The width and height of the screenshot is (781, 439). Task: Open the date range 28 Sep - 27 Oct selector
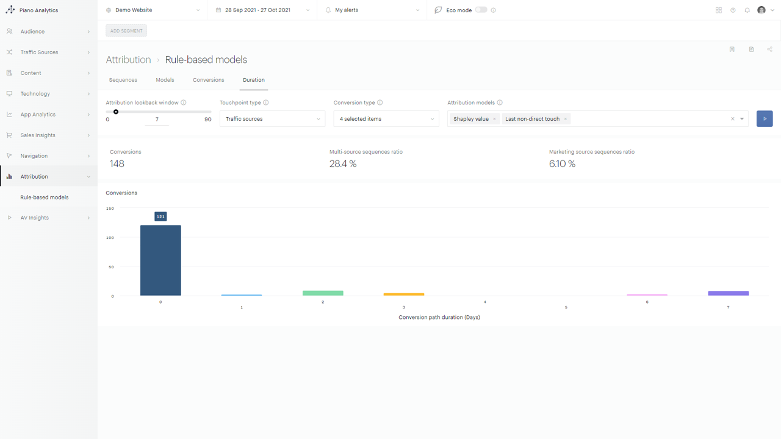(x=262, y=10)
